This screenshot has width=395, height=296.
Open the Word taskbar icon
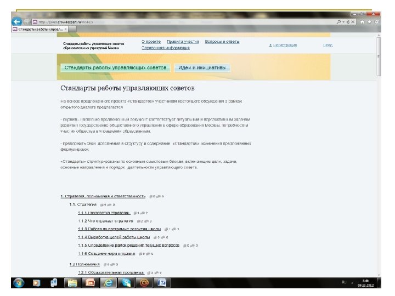pyautogui.click(x=162, y=283)
